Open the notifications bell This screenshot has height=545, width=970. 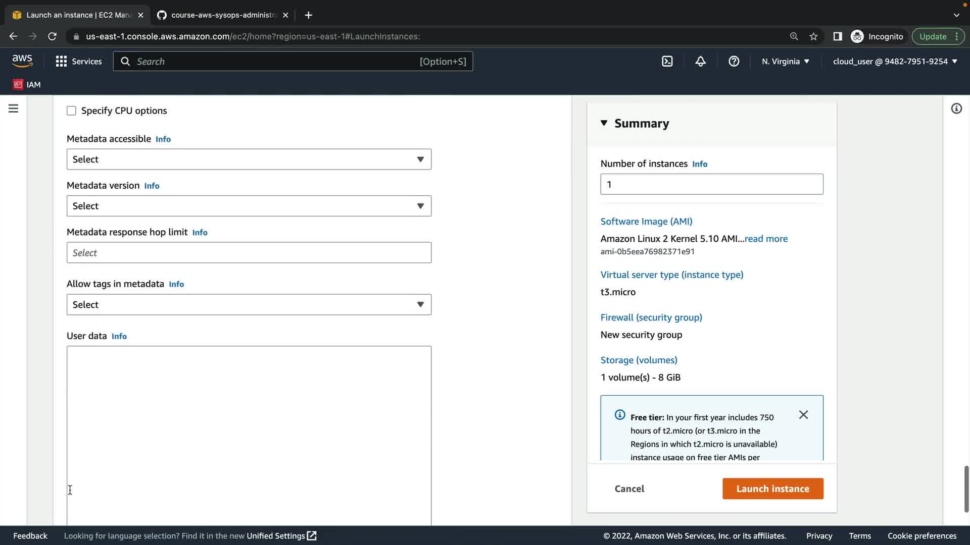point(700,62)
